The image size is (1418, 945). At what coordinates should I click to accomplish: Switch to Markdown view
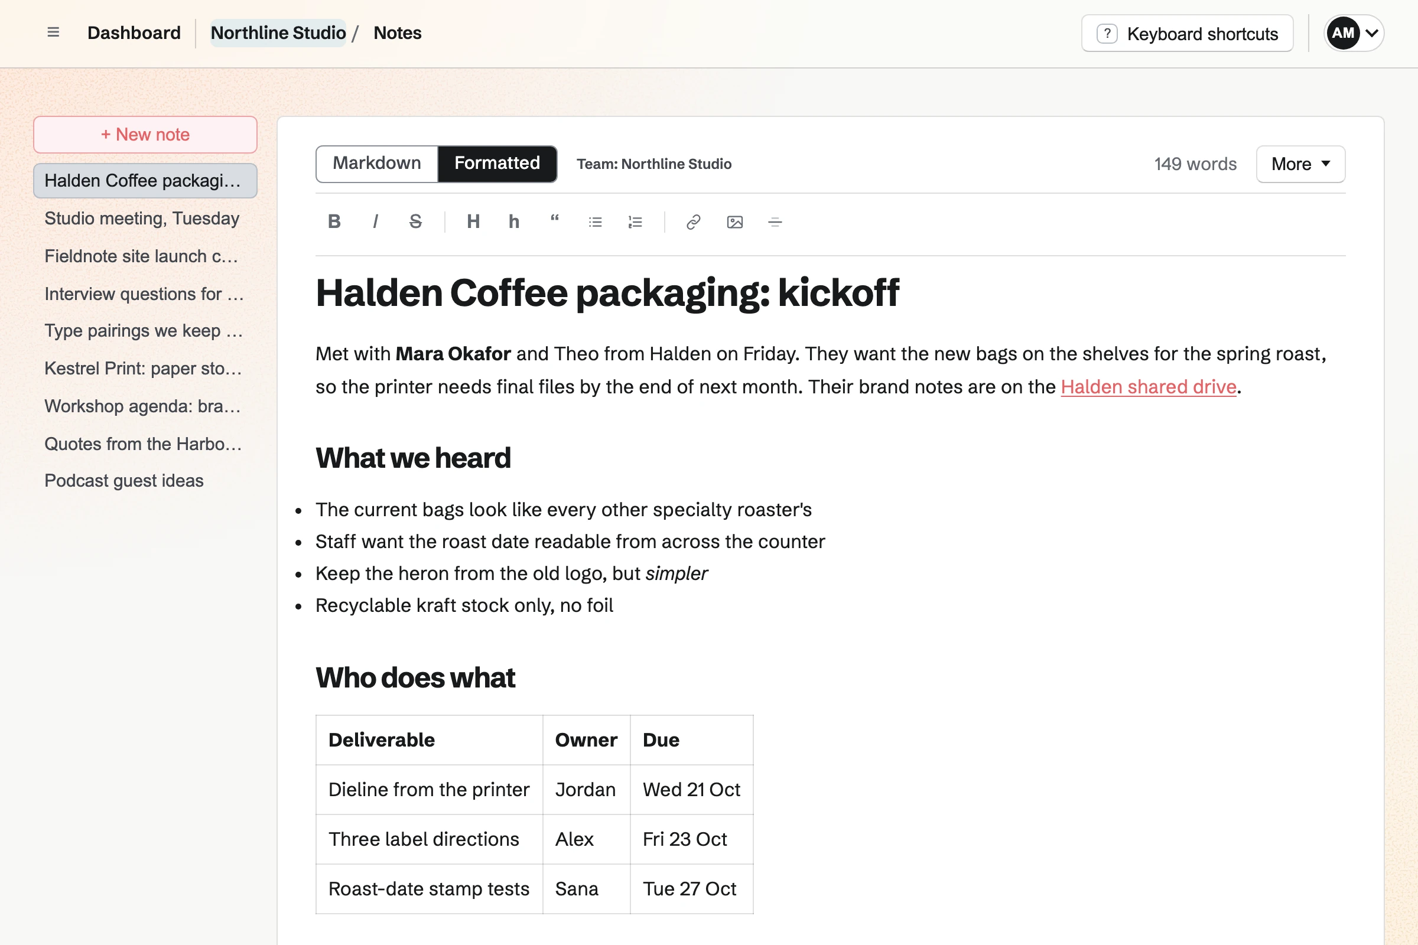(377, 164)
